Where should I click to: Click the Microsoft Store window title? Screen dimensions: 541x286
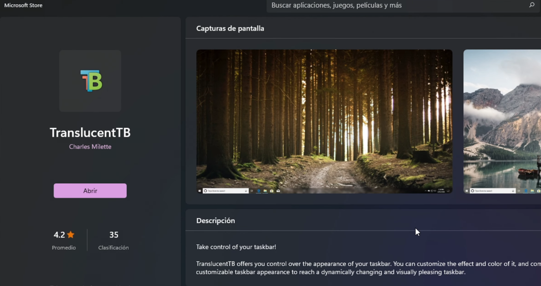click(23, 5)
